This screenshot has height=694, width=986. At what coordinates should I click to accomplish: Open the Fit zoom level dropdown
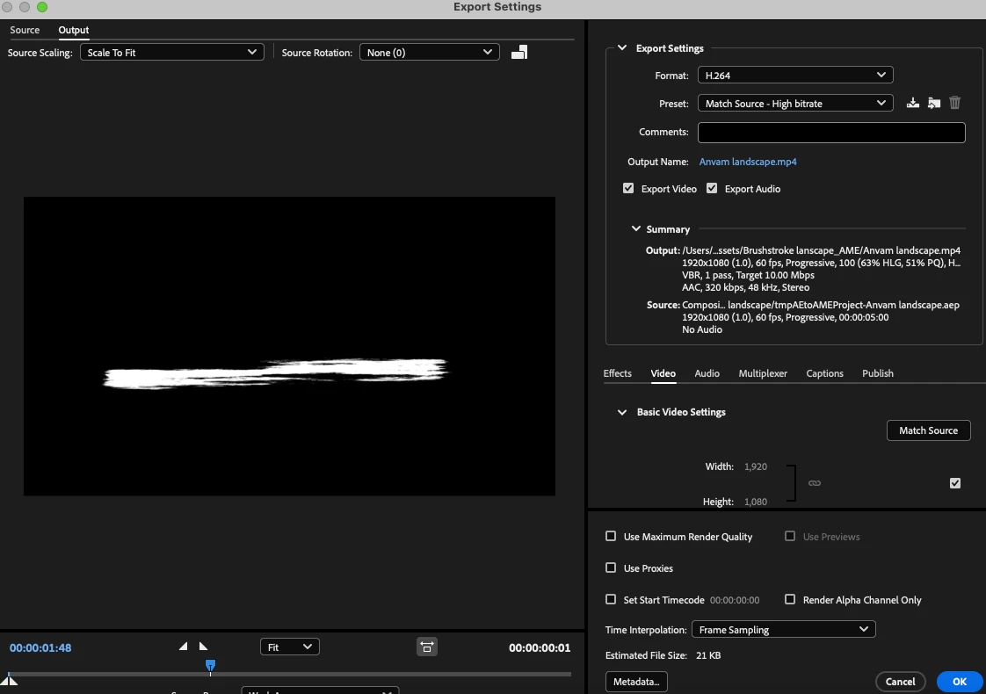point(290,647)
